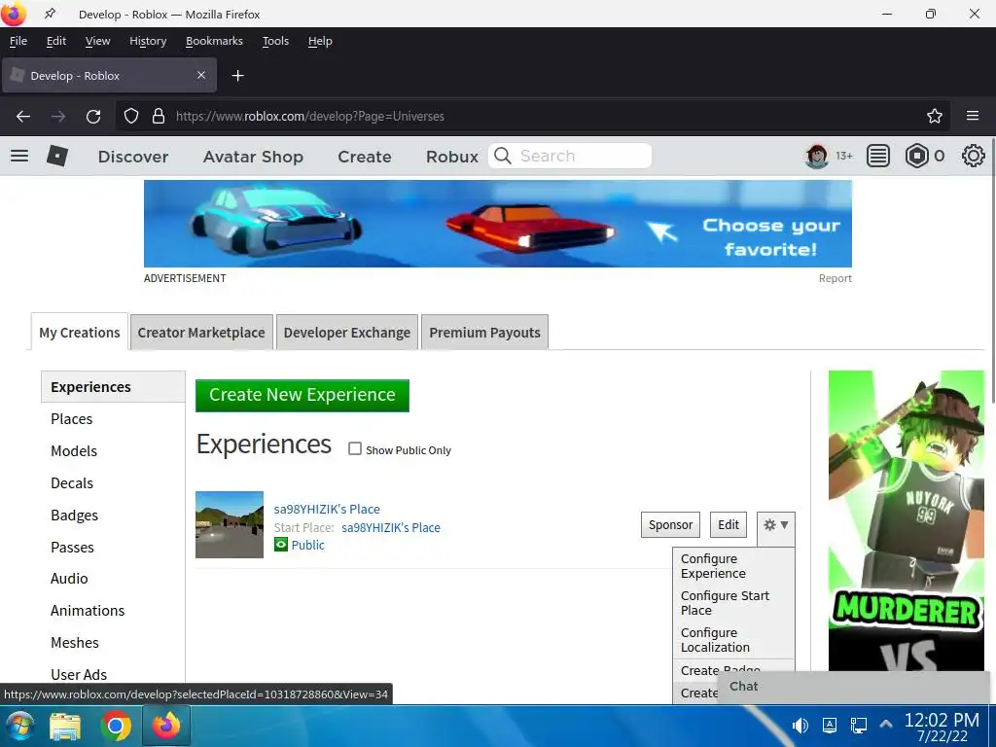Click Create New Experience button
This screenshot has height=747, width=996.
tap(302, 395)
